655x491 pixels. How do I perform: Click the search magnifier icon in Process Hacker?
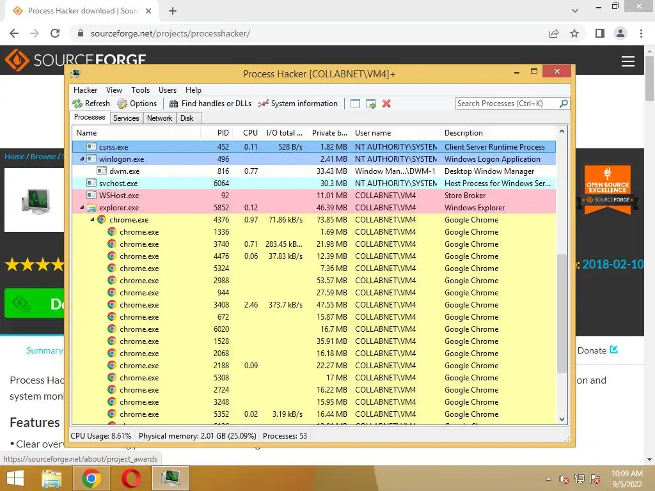(x=564, y=103)
